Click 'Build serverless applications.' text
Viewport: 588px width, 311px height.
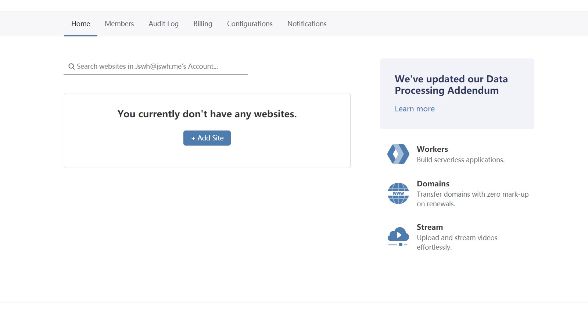point(460,160)
